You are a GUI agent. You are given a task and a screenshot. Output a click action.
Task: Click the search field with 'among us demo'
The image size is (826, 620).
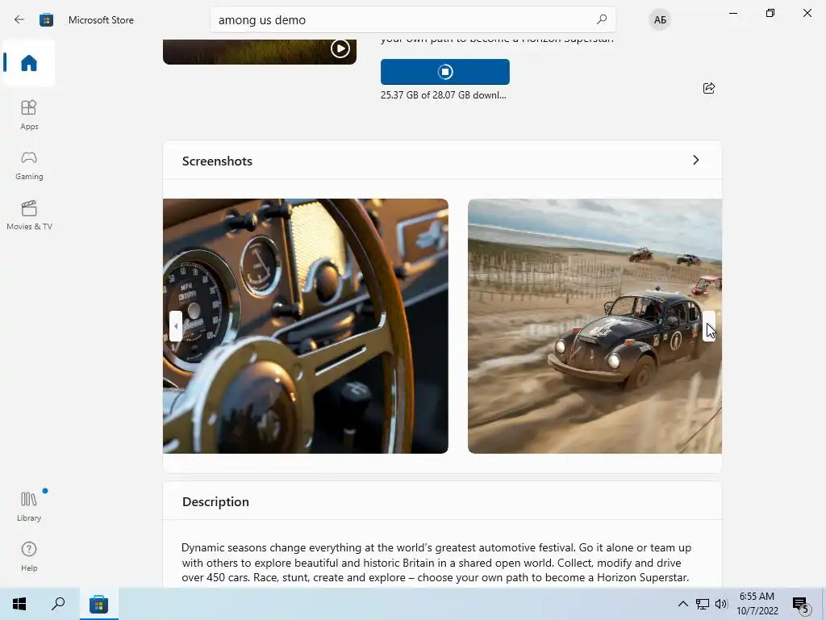[x=412, y=19]
